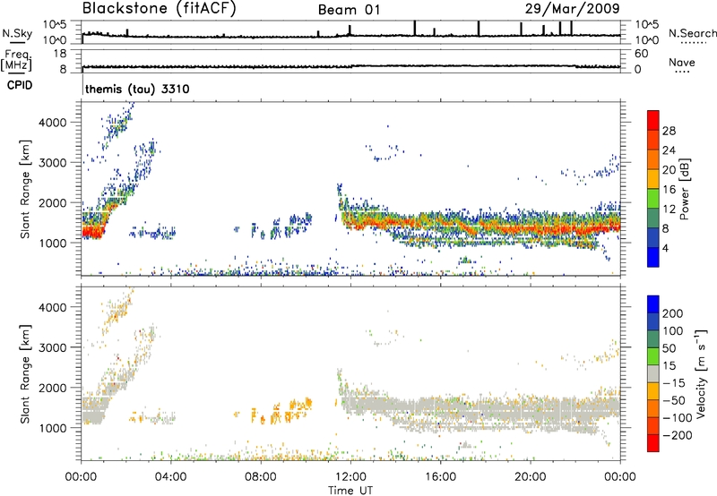Click "4000" tick on power panel's range axis
This screenshot has width=717, height=496.
pyautogui.click(x=53, y=123)
